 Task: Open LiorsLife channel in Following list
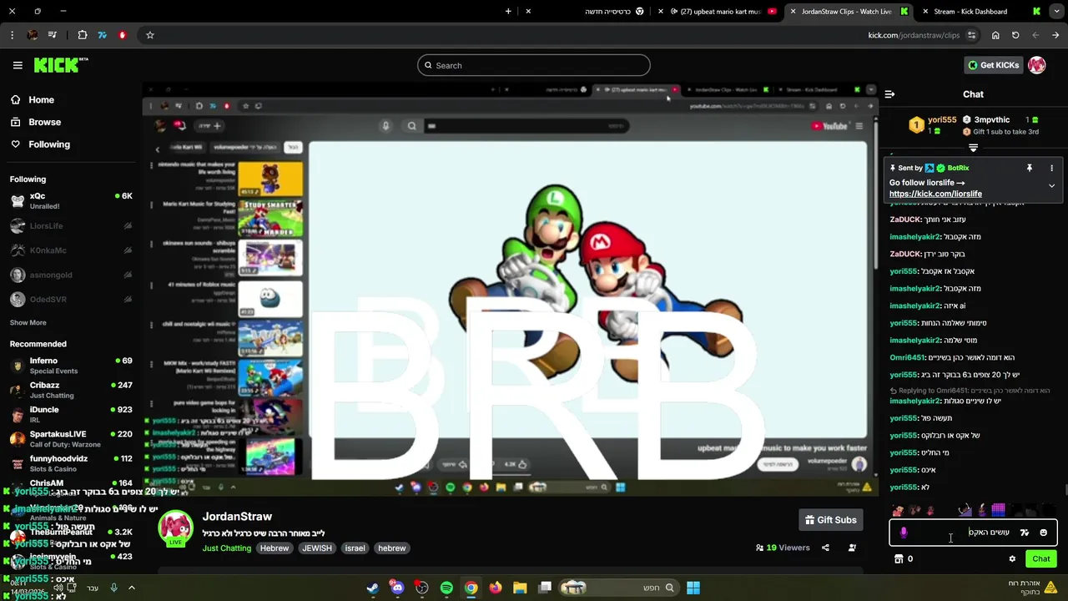pyautogui.click(x=71, y=225)
